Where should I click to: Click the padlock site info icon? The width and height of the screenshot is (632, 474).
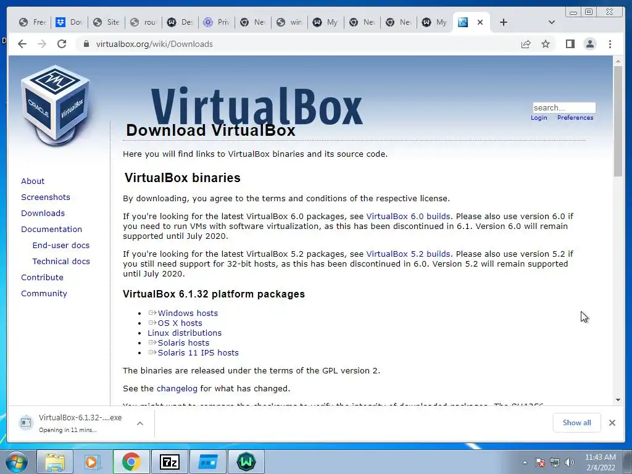click(86, 44)
